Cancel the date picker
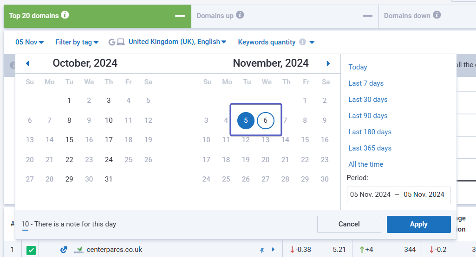The image size is (476, 257). coord(349,224)
